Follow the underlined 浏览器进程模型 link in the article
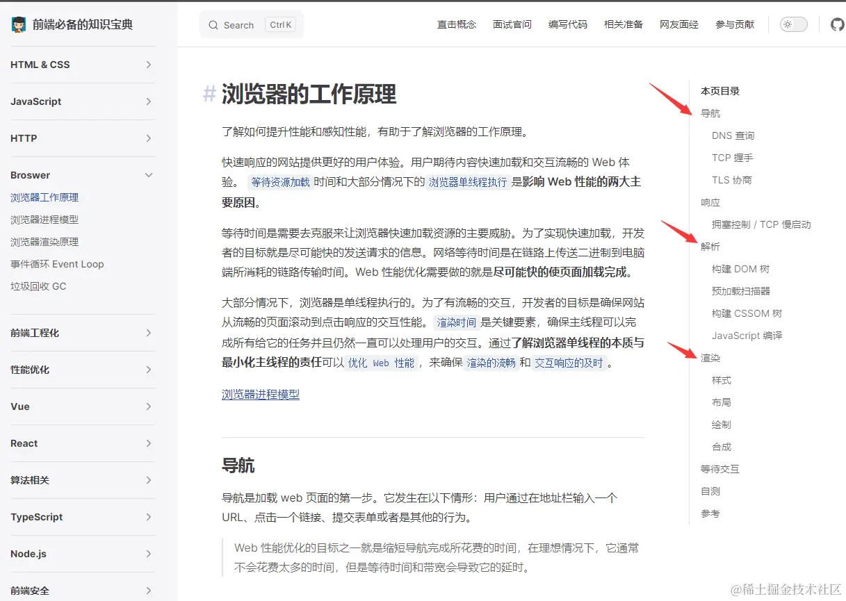The image size is (846, 601). [261, 395]
